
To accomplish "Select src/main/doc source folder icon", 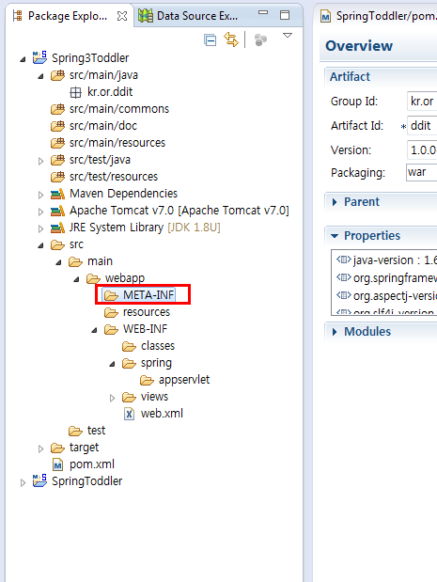I will tap(57, 126).
